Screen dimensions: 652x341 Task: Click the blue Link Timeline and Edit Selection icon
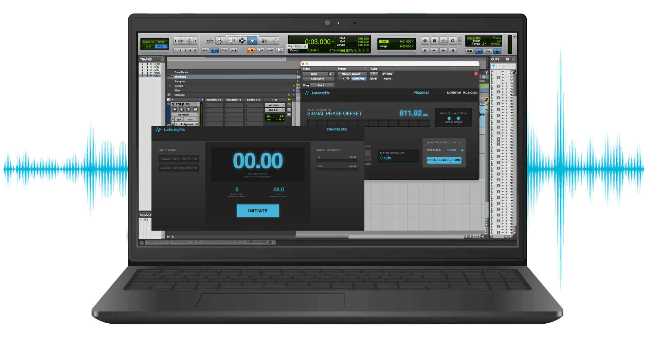click(215, 50)
